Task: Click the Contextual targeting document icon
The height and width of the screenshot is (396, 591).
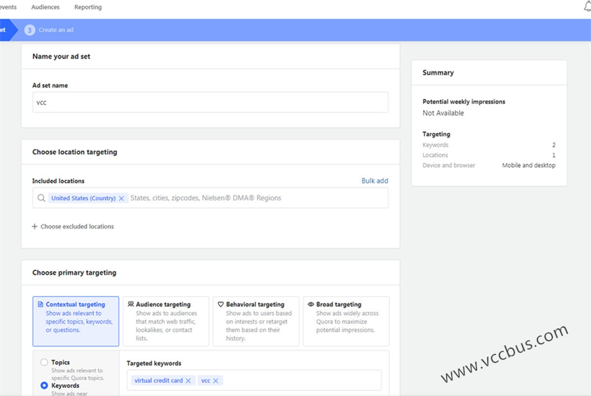Action: click(40, 305)
